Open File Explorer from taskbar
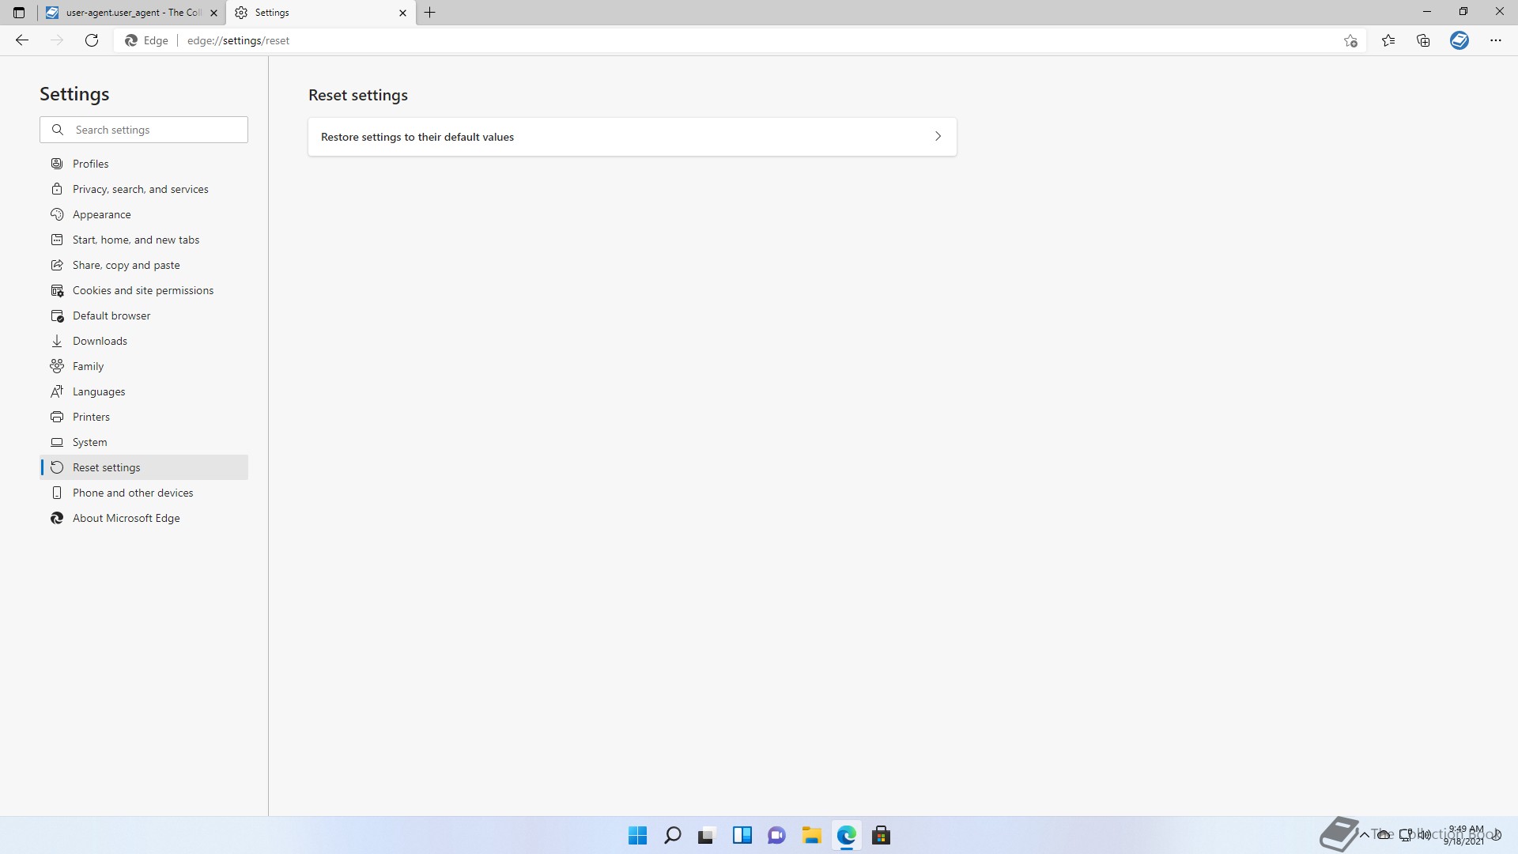Image resolution: width=1518 pixels, height=854 pixels. 811,835
